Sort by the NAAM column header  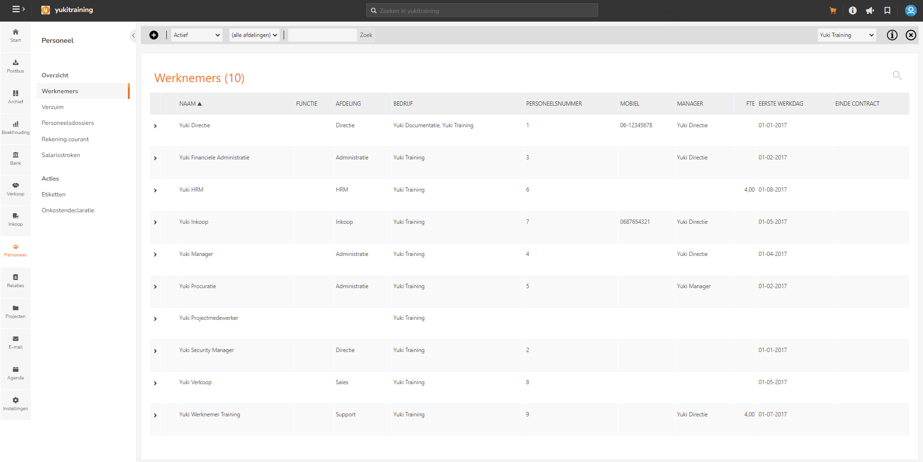click(x=190, y=104)
